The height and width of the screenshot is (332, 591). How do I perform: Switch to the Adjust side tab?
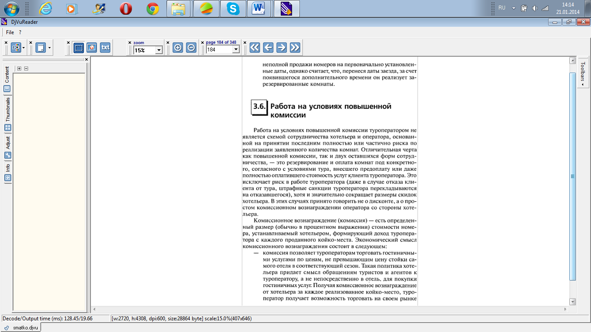click(7, 147)
